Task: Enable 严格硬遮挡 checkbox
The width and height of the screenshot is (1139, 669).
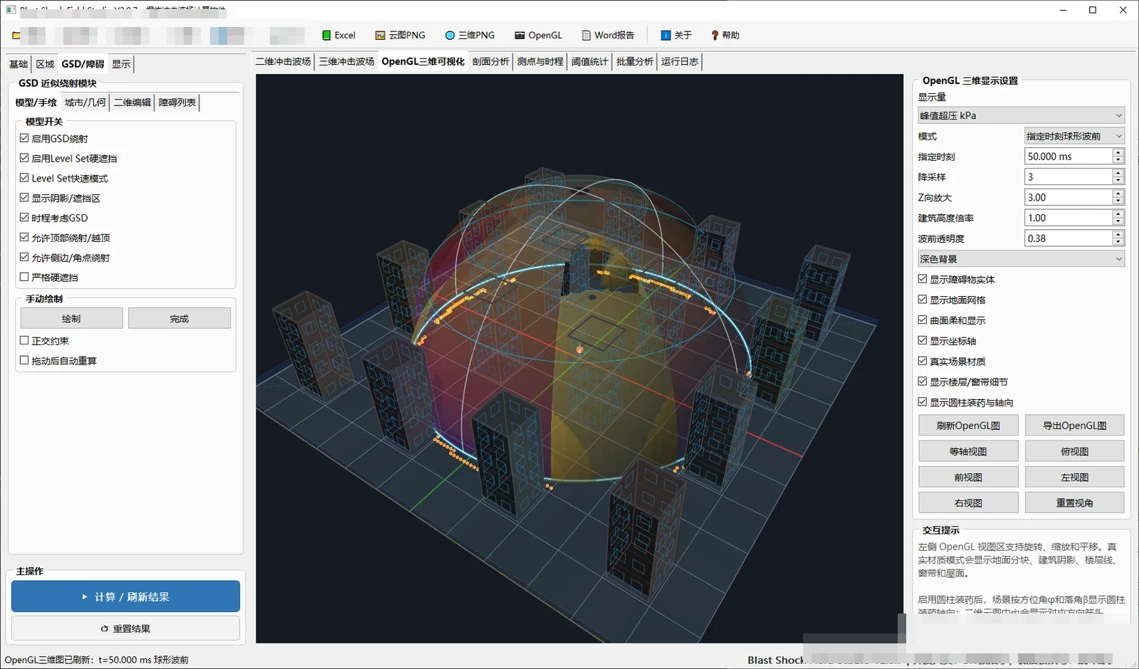Action: [24, 278]
